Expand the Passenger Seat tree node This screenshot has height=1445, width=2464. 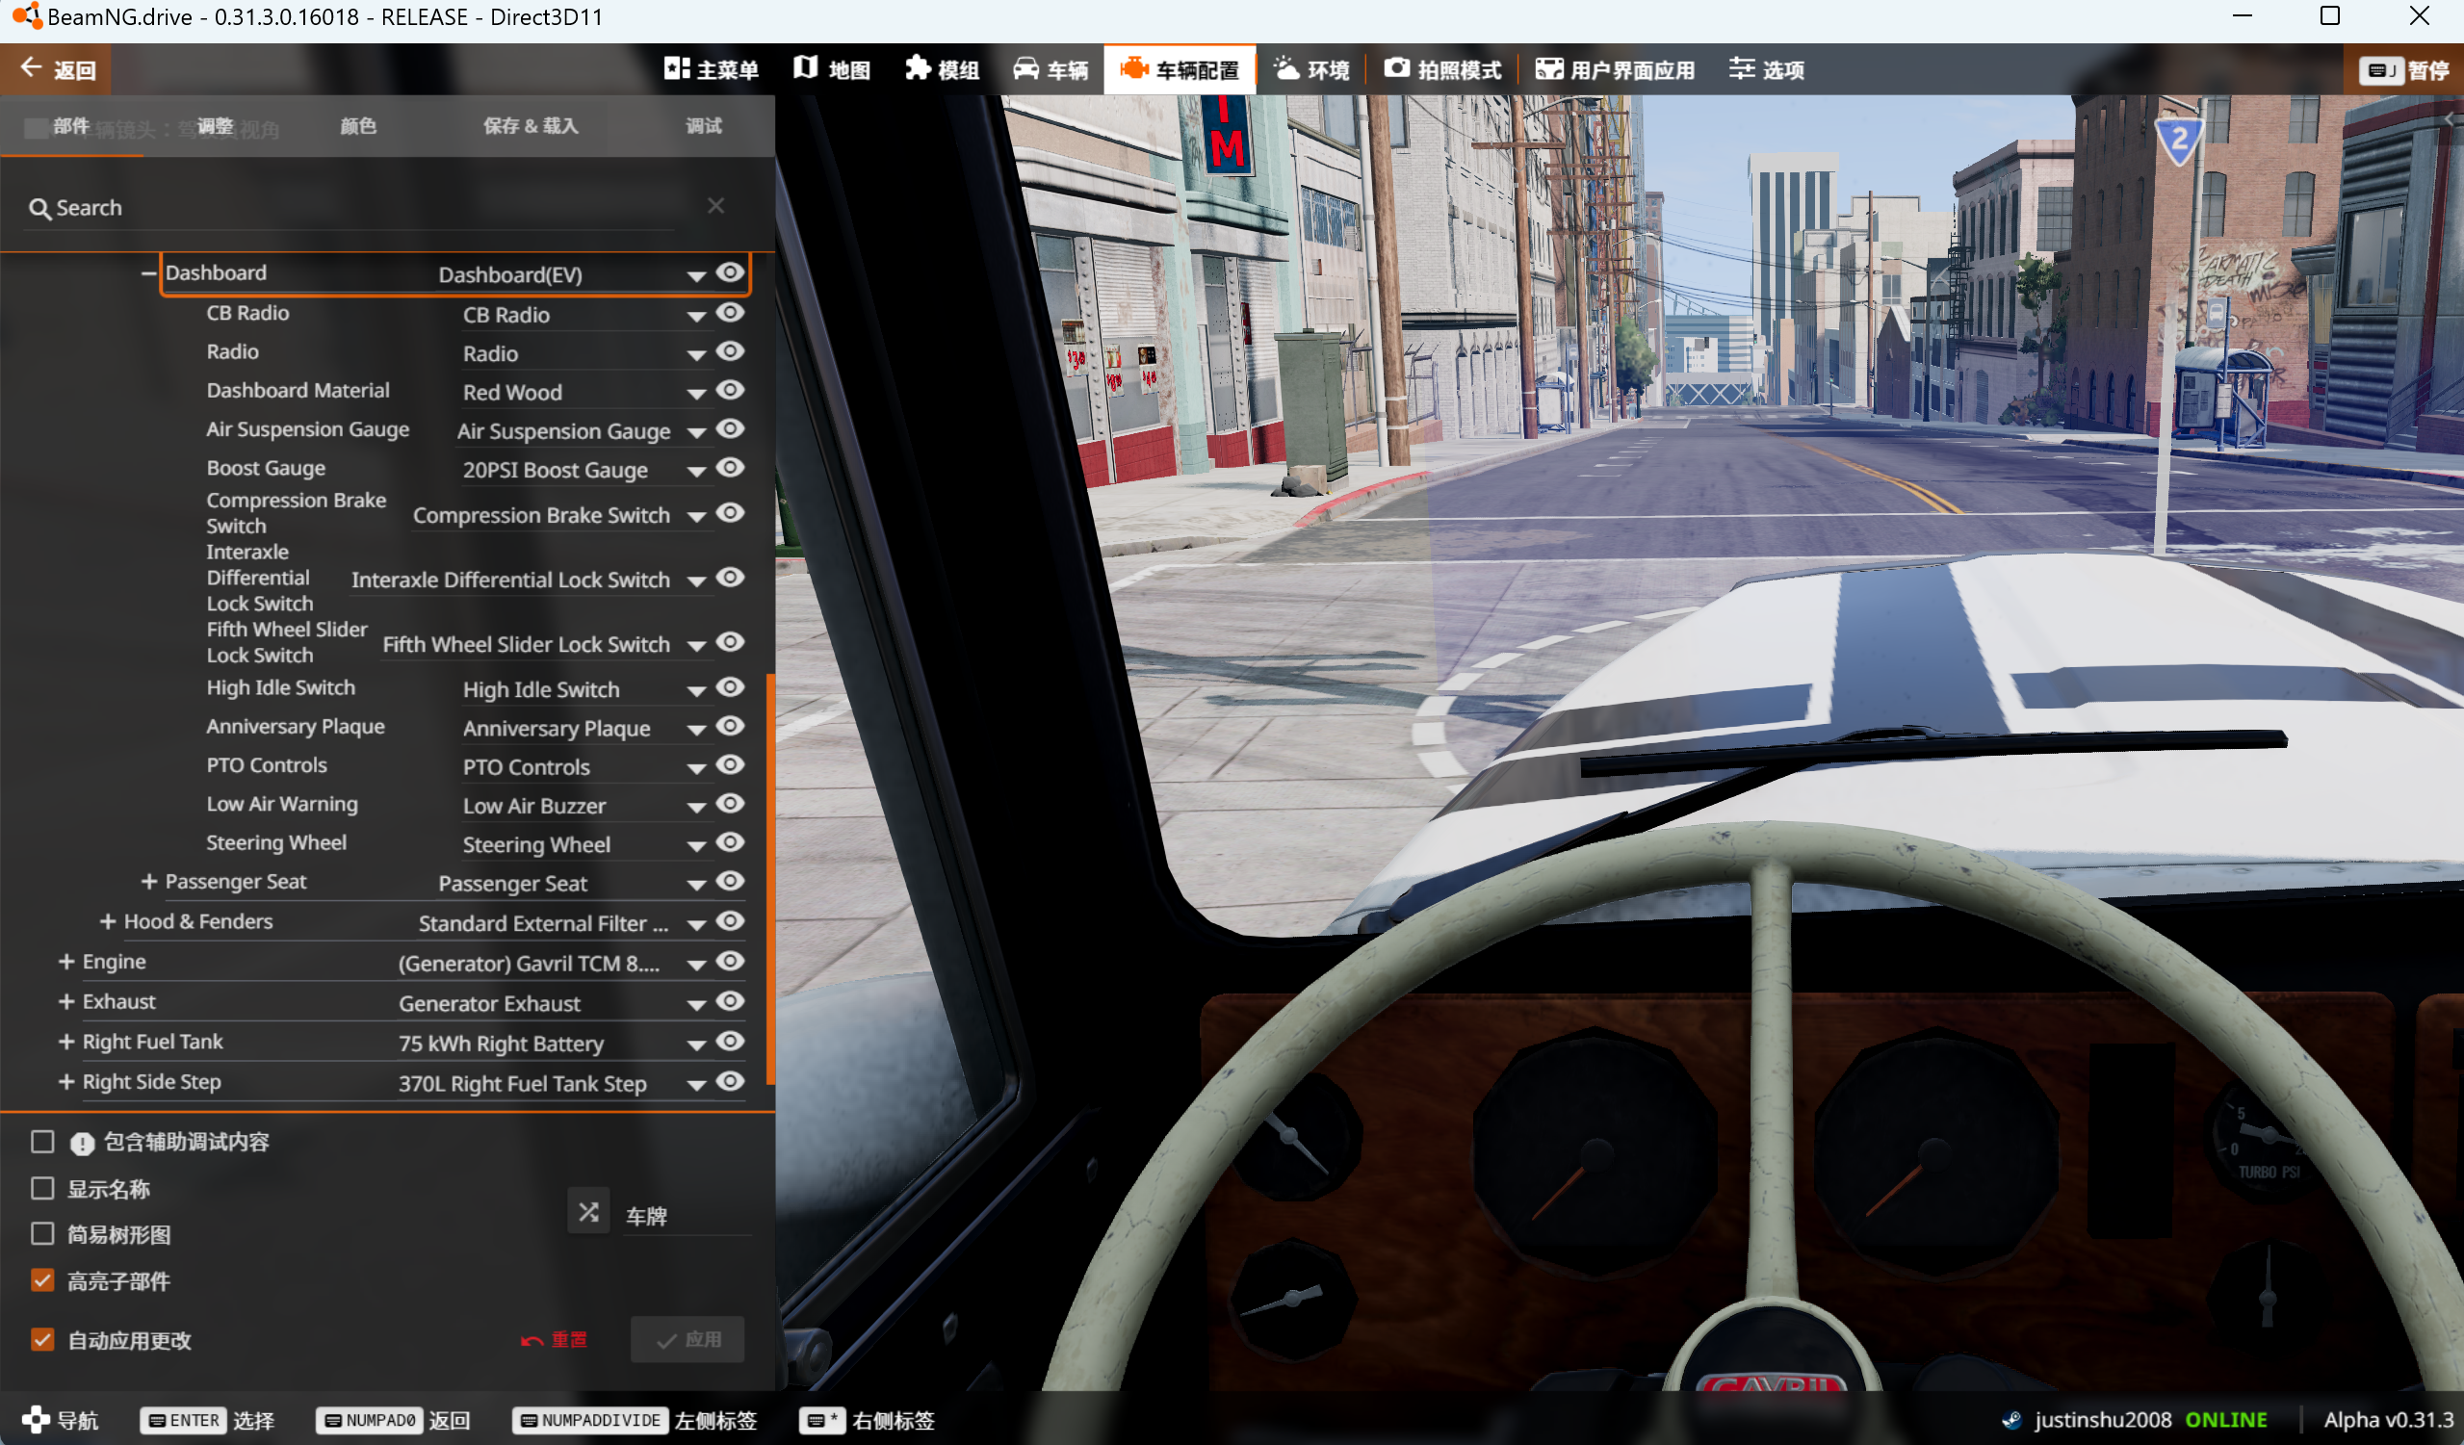point(148,882)
